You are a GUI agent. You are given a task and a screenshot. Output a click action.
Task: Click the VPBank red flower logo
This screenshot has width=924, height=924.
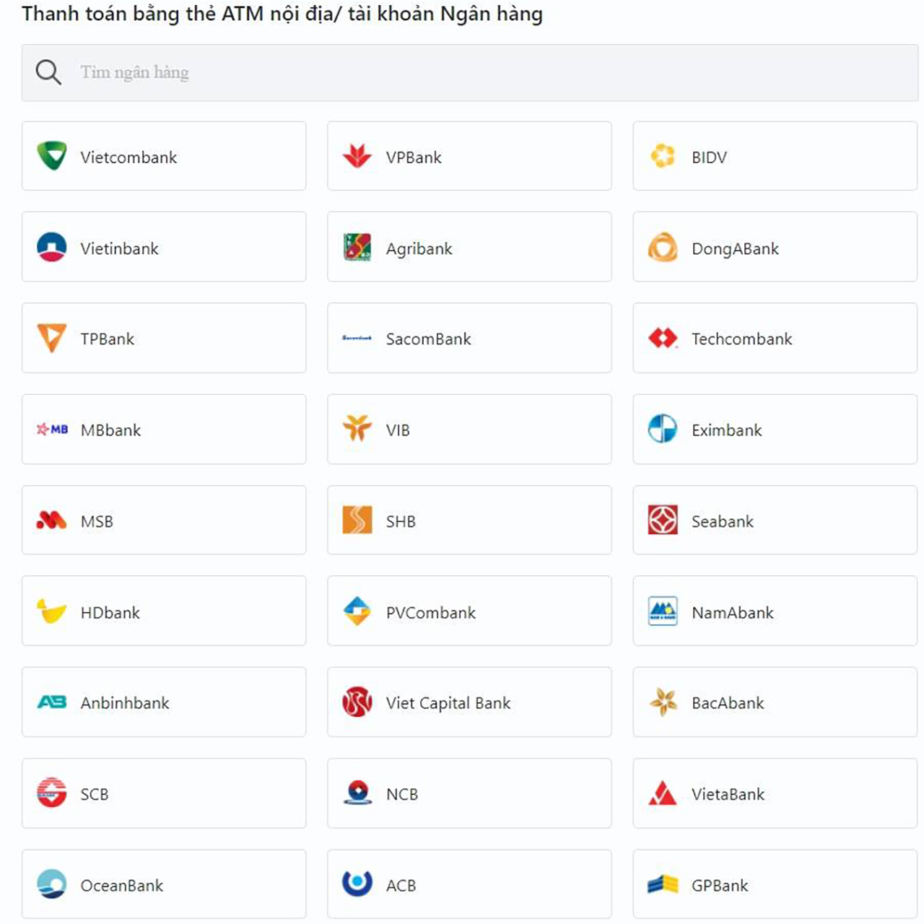click(x=357, y=156)
